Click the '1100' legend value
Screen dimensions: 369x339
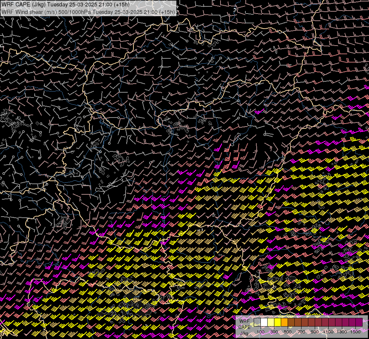coord(328,332)
